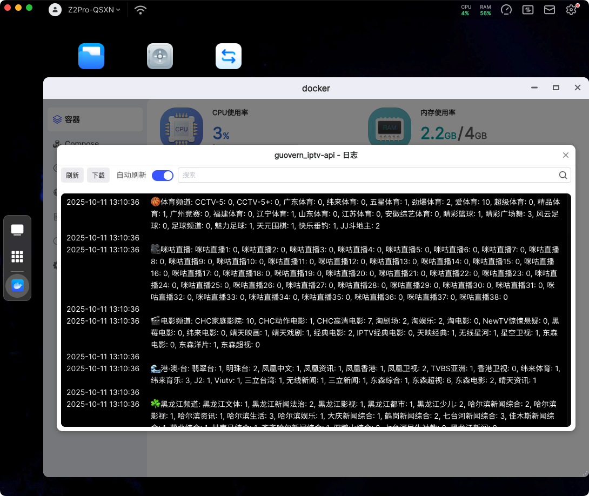Select 容器 in the docker sidebar
Image resolution: width=589 pixels, height=496 pixels.
pyautogui.click(x=95, y=119)
